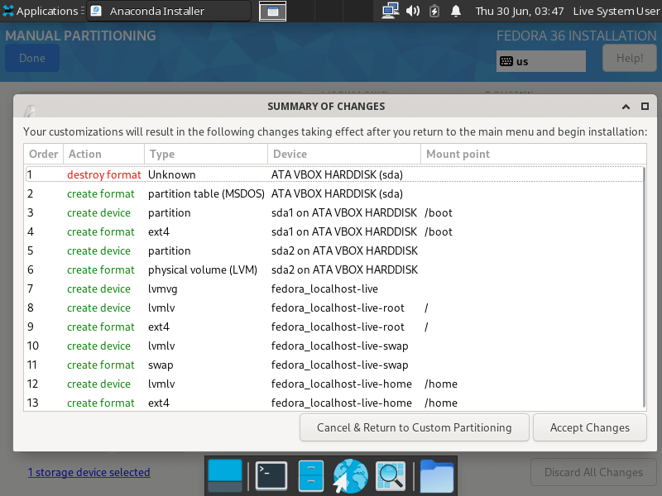Image resolution: width=662 pixels, height=496 pixels.
Task: Open the clock showing Thu 30 Jun, 03:47
Action: coord(520,11)
